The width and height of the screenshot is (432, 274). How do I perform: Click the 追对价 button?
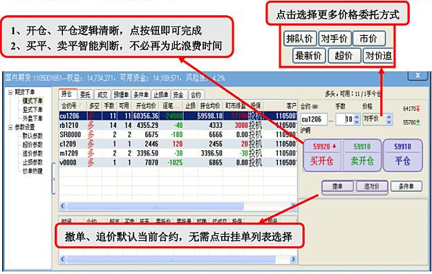pyautogui.click(x=372, y=187)
